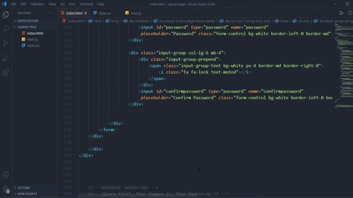
Task: Open the View menu
Action: coord(52,4)
